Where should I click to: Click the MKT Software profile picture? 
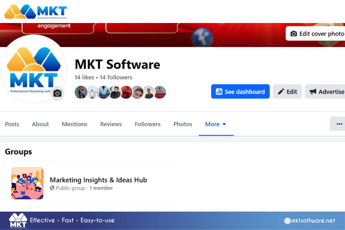(33, 69)
